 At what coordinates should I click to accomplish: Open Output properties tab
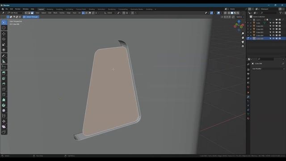point(248,74)
